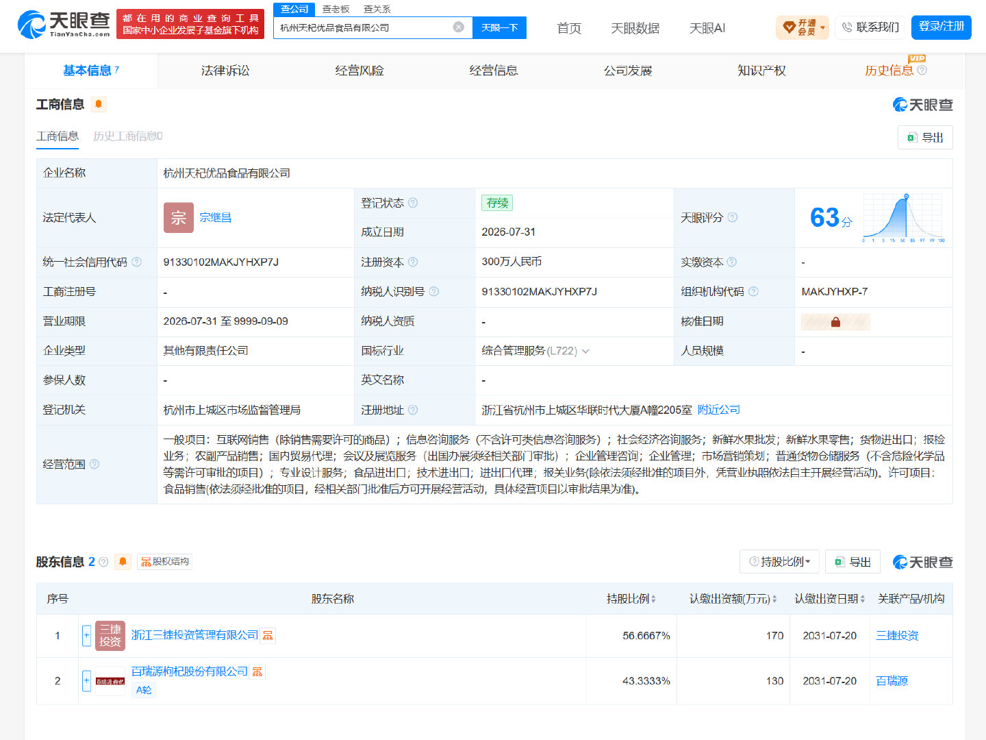
Task: Export 工商信息 with 导出 button
Action: tap(925, 137)
